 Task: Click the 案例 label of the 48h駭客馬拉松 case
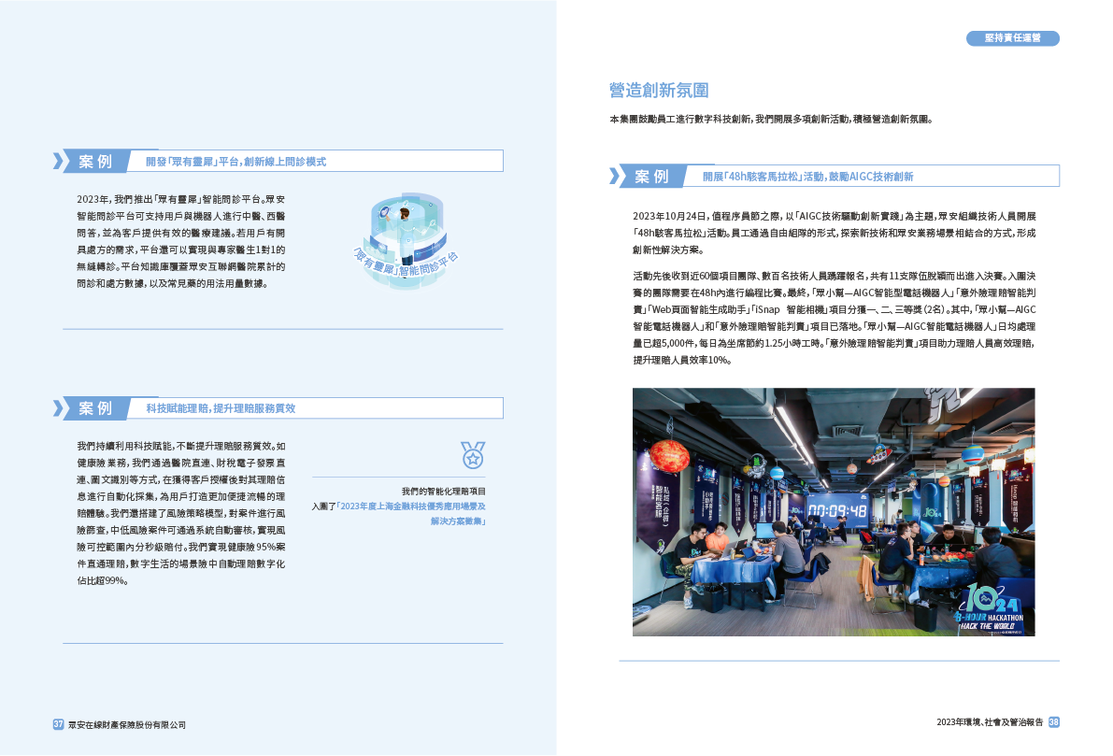pos(651,176)
